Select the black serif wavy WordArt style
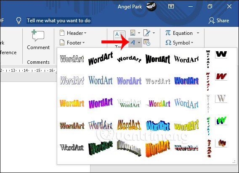The width and height of the screenshot is (239, 173). coord(186,59)
